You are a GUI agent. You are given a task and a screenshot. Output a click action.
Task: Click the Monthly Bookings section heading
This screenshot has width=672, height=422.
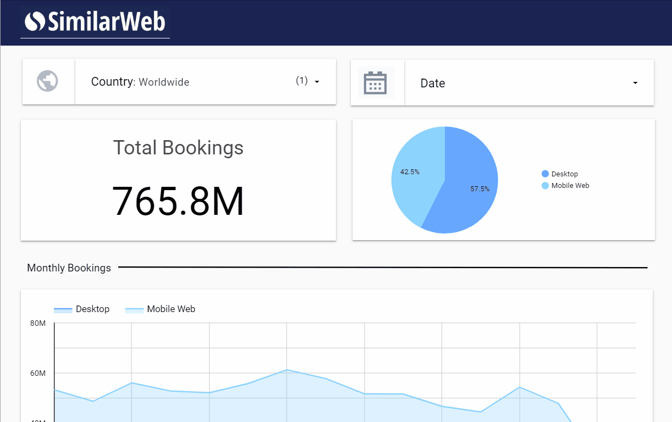pos(69,268)
